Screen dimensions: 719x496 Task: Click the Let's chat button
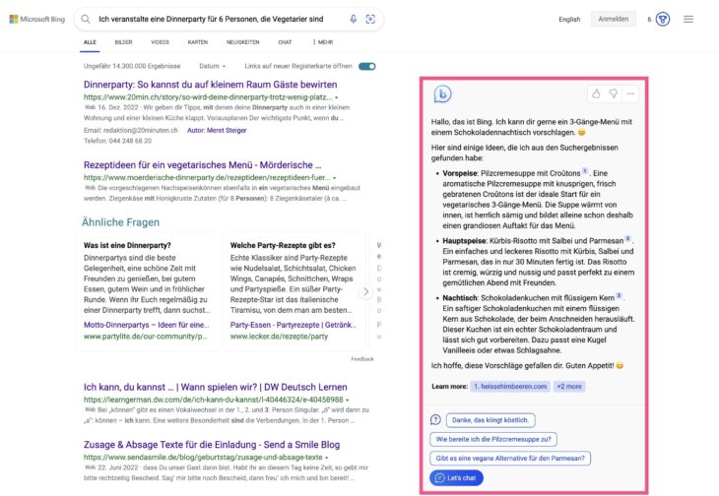[x=456, y=477]
